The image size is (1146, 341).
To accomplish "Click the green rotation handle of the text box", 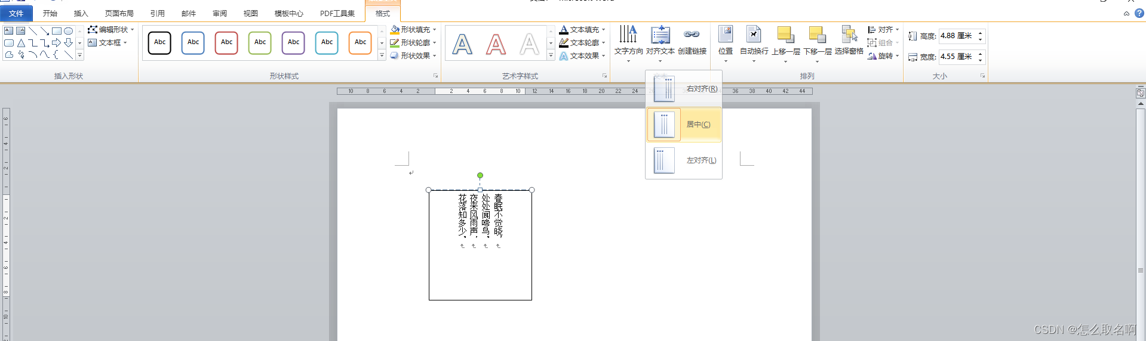I will [480, 175].
